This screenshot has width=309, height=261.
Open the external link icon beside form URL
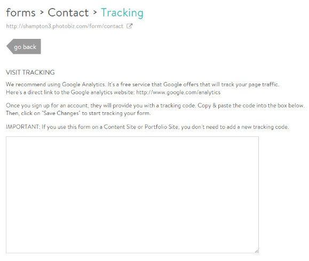[130, 26]
